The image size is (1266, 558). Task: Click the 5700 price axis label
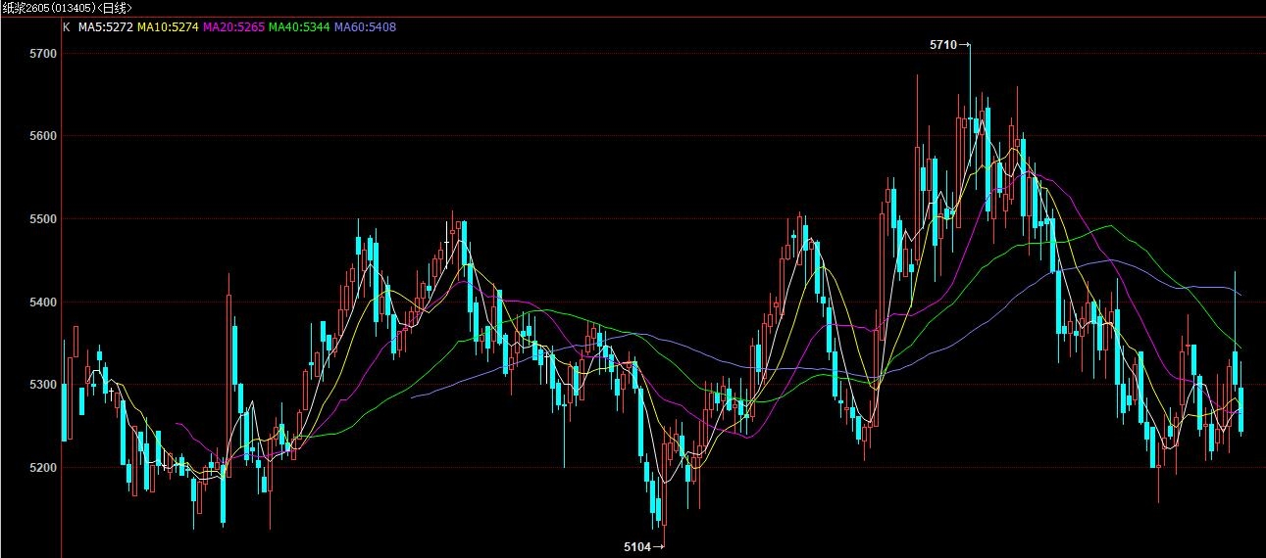point(43,53)
